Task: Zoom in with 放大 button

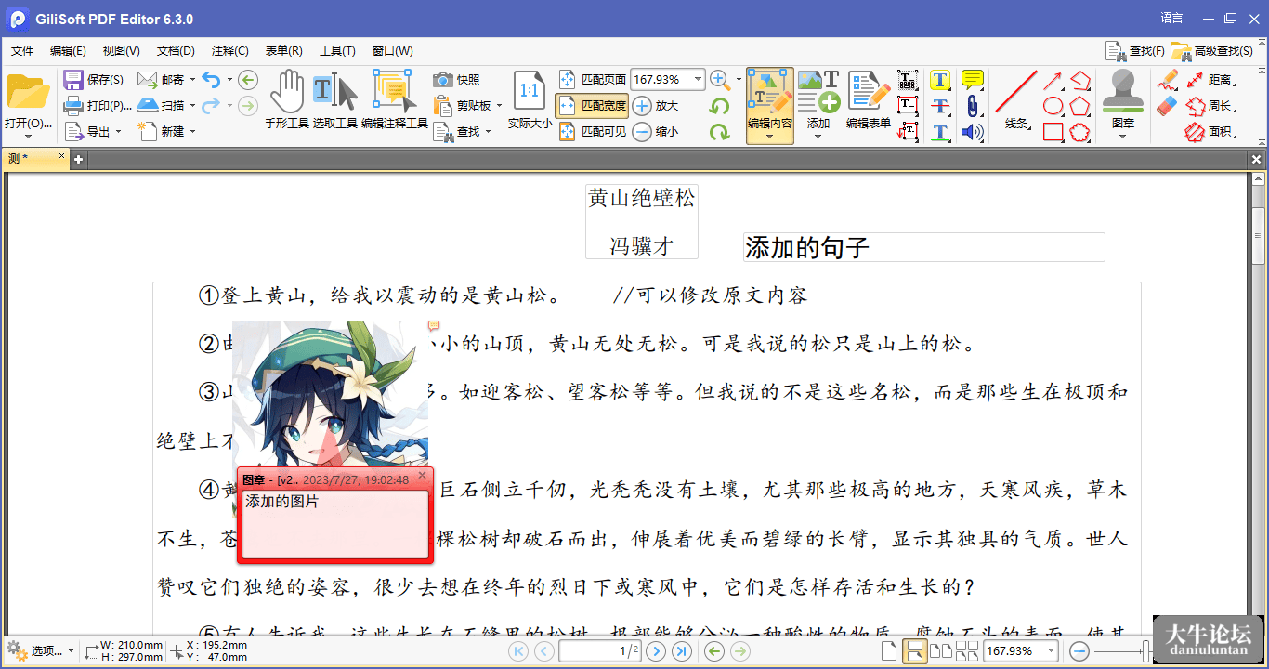Action: tap(656, 106)
